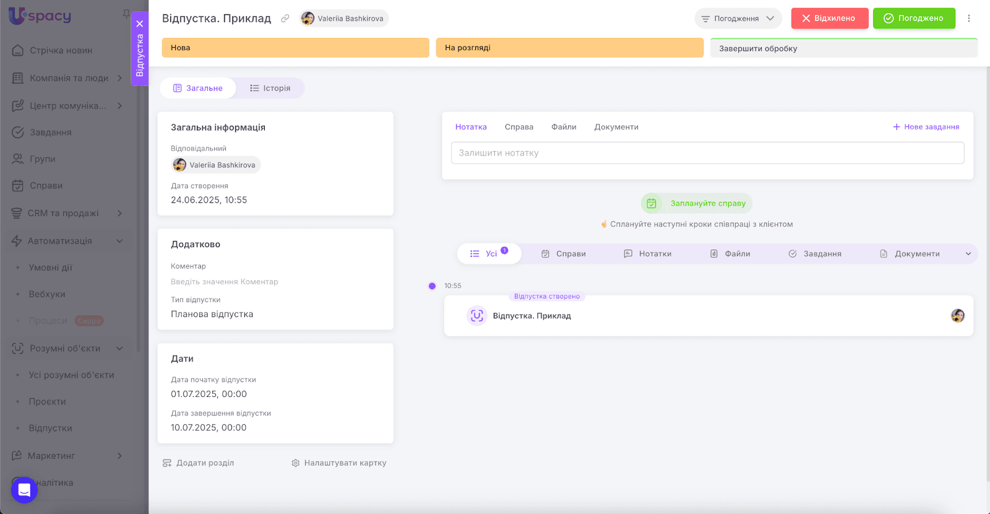Collapse the Автоматизація sidebar section
990x514 pixels.
click(x=119, y=241)
